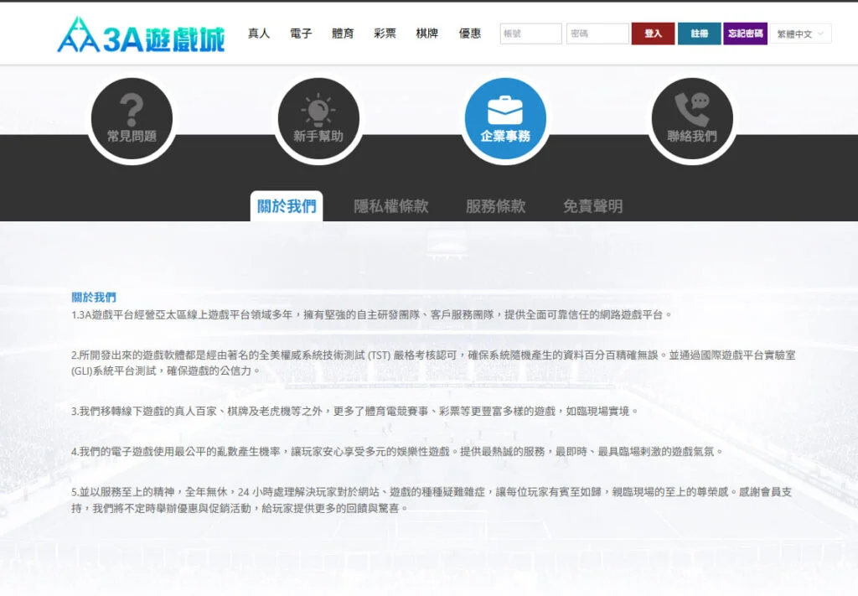Select 體育 in the top navigation
Viewport: 858px width, 596px height.
pos(343,34)
